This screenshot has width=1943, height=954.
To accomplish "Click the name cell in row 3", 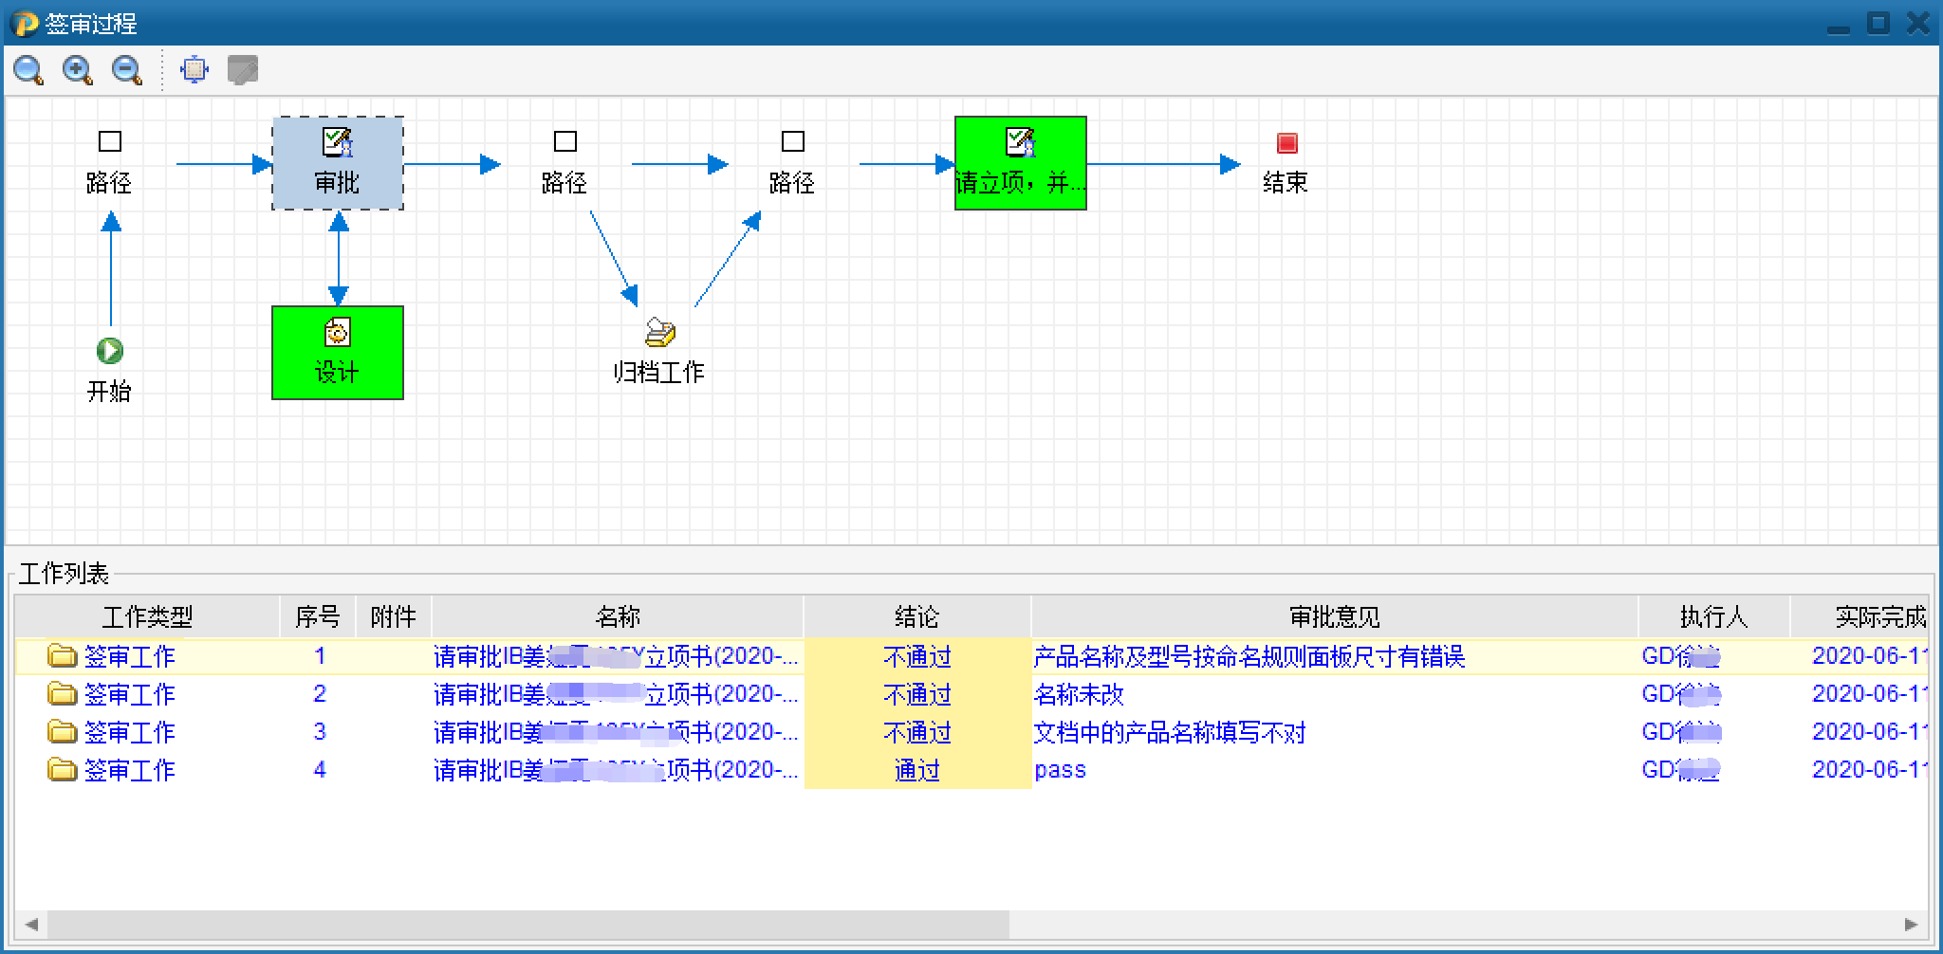I will (x=617, y=732).
